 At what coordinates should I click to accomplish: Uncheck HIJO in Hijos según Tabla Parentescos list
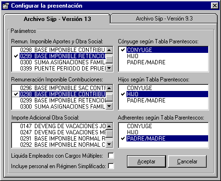[x=164, y=94]
